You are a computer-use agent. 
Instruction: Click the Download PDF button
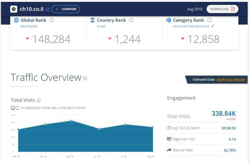[222, 9]
